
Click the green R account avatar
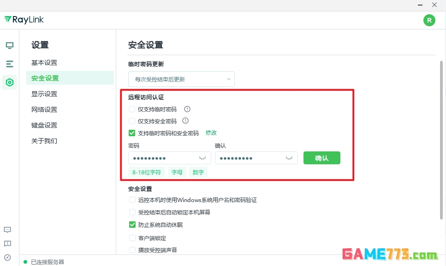point(429,20)
